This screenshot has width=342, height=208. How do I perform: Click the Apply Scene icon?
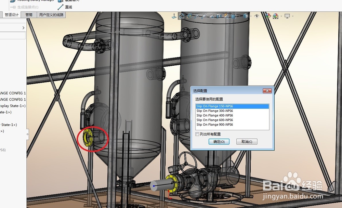pos(276,16)
